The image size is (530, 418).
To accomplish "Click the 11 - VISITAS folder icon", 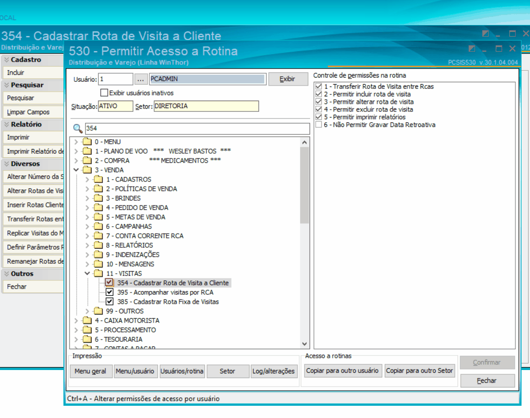I will click(98, 273).
